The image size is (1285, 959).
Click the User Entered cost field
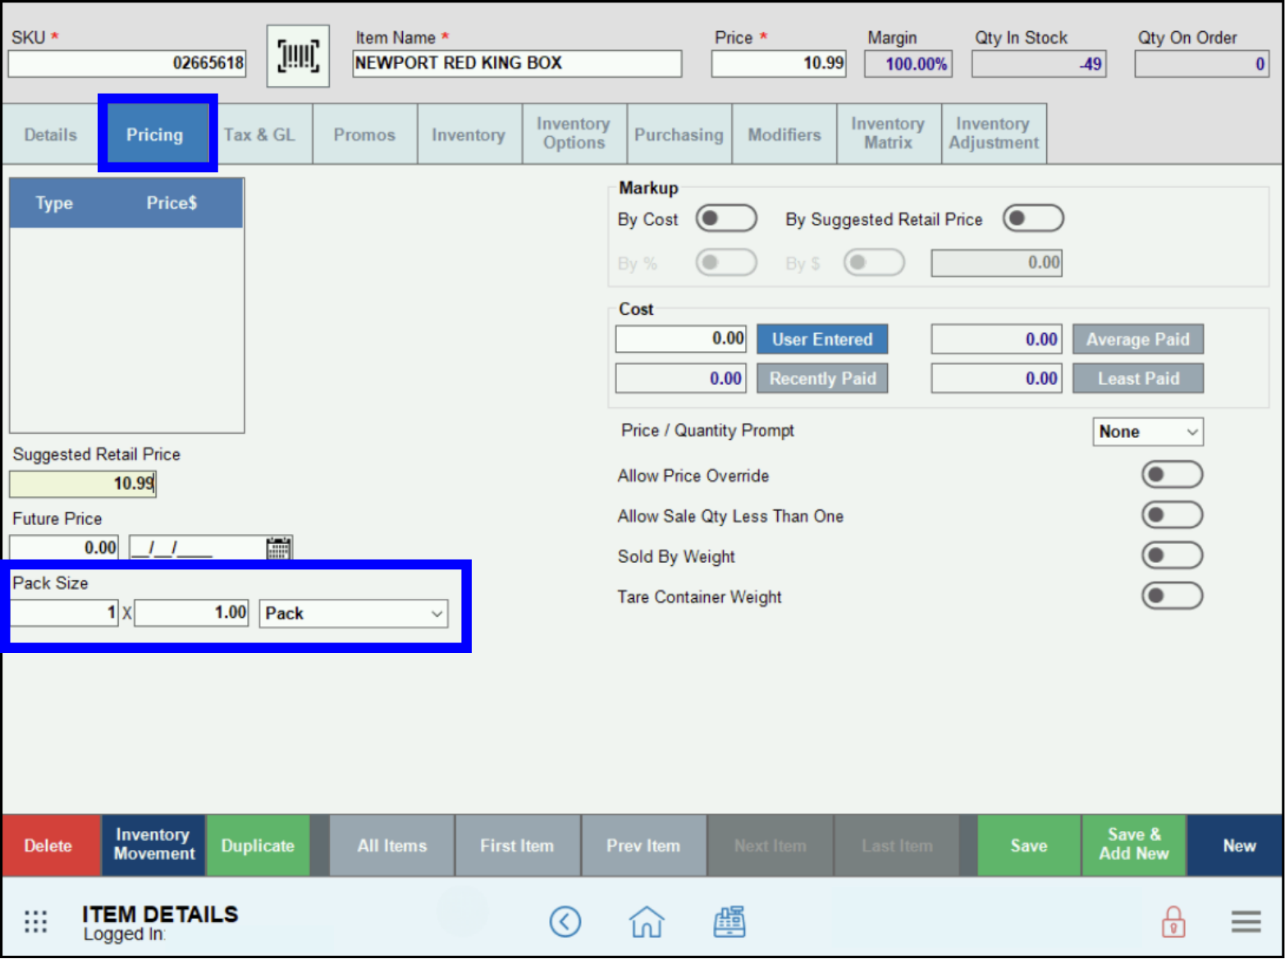pyautogui.click(x=681, y=339)
